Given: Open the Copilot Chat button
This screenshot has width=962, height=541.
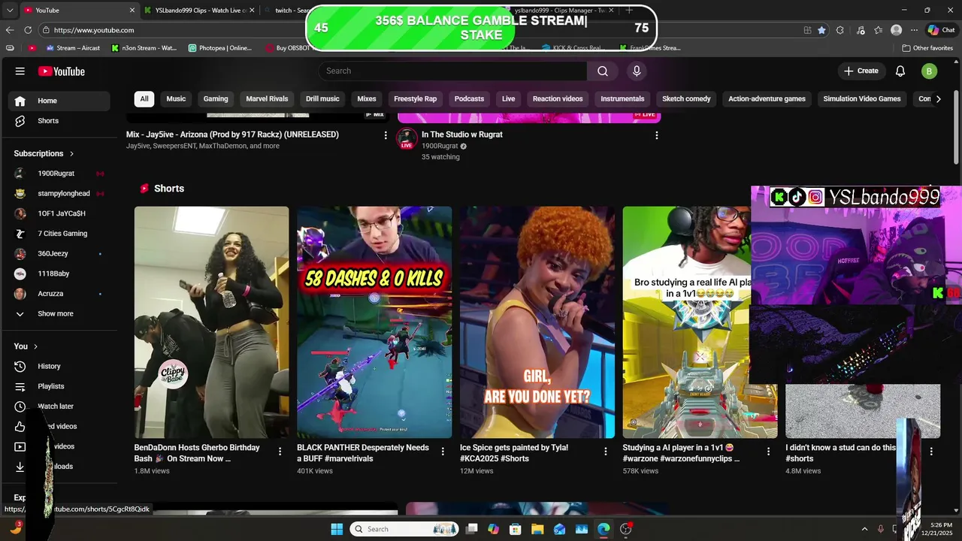Looking at the screenshot, I should click(x=941, y=30).
